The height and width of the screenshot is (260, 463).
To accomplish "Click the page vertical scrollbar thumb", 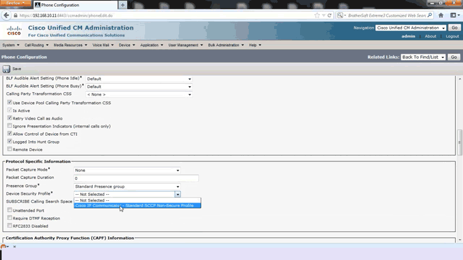I will pyautogui.click(x=459, y=142).
